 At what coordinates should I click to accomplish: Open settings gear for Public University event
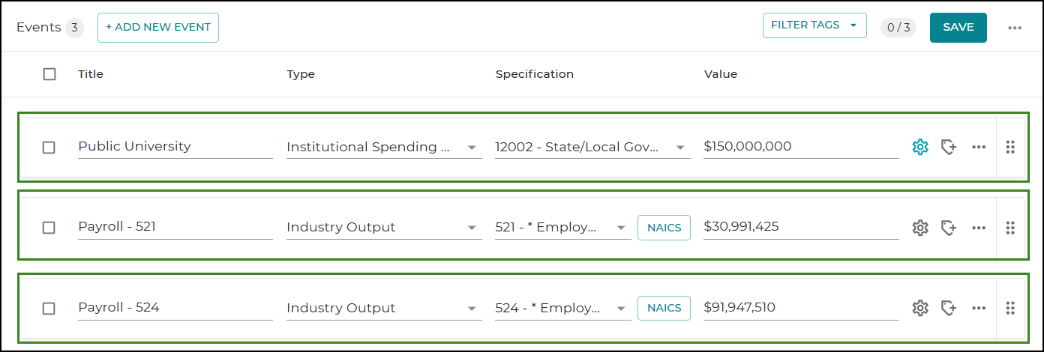920,147
